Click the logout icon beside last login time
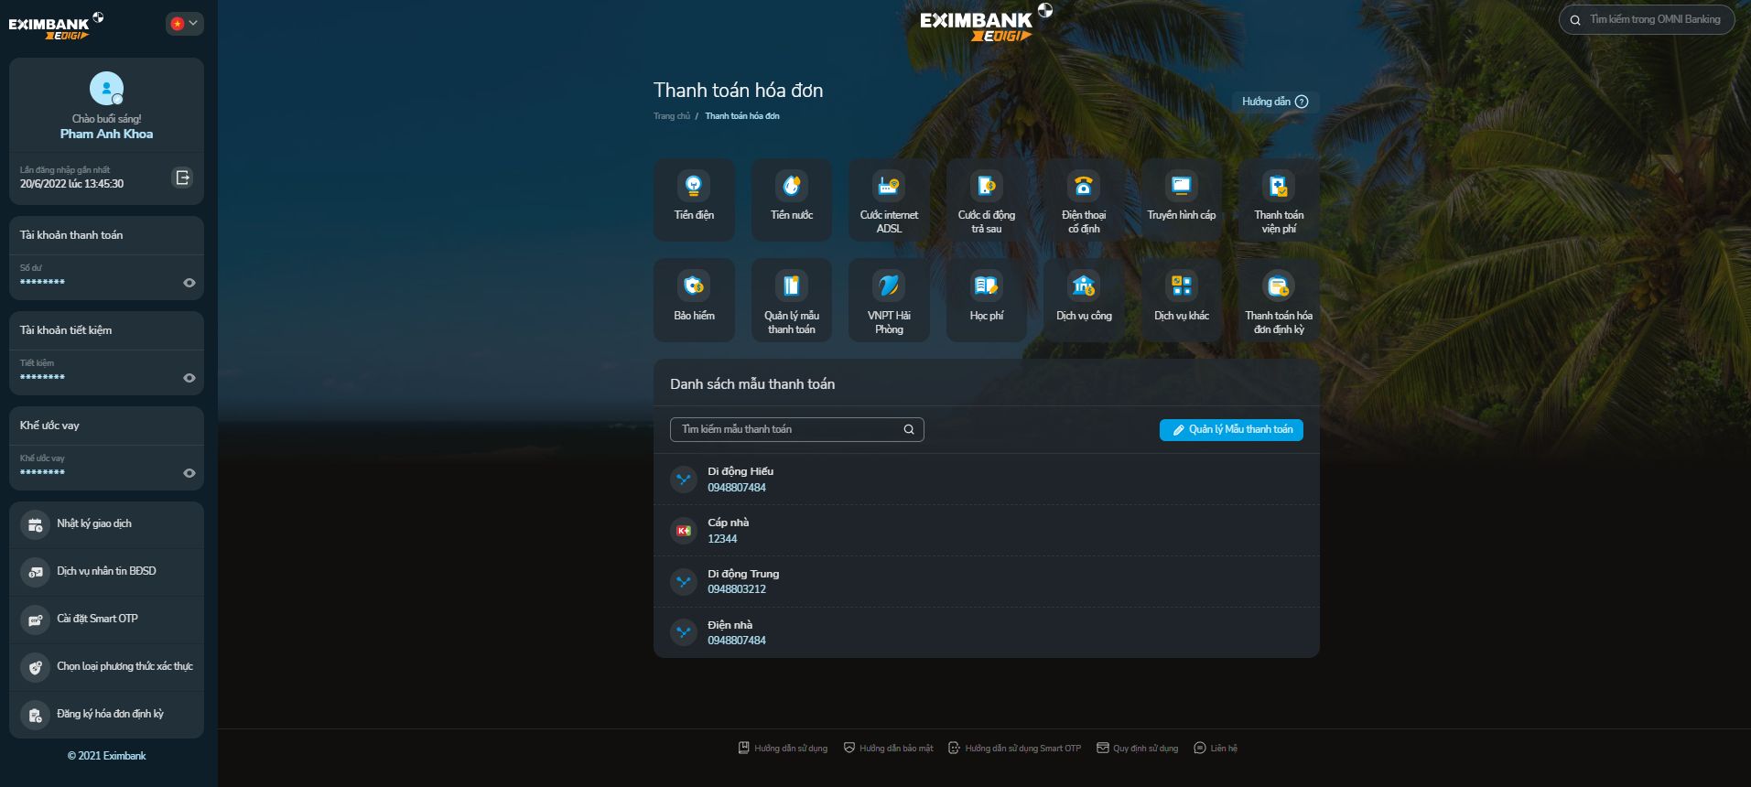Screen dimensions: 1751x787 [x=183, y=178]
